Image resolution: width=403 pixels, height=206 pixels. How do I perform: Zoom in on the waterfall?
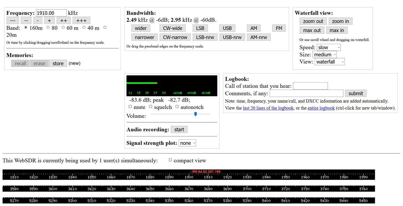(x=340, y=21)
